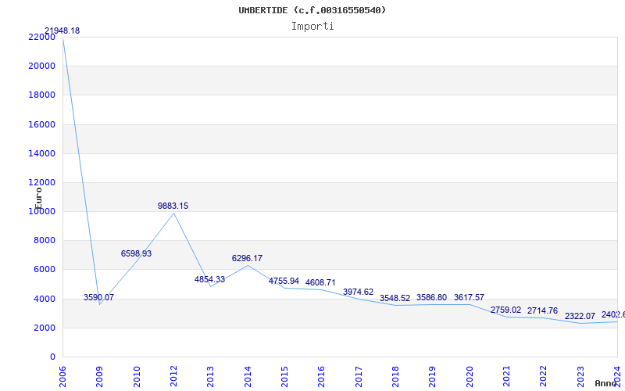Screen dimensions: 625x391
Task: Click the 2322.07 data label
Action: [580, 316]
